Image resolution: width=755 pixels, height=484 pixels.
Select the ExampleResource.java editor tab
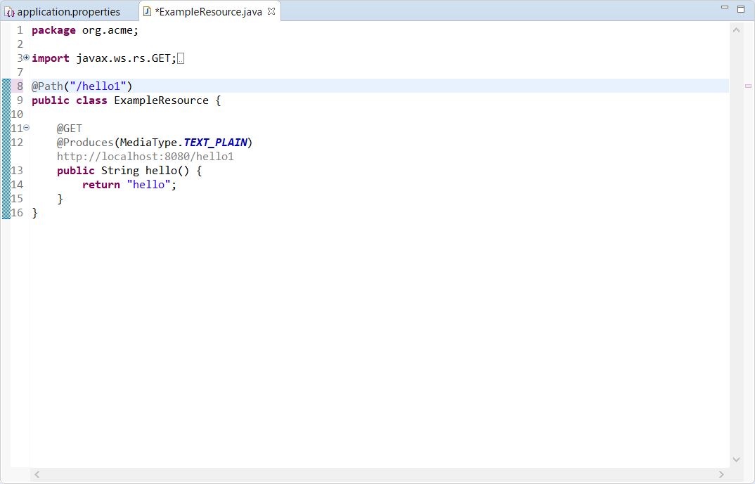209,12
